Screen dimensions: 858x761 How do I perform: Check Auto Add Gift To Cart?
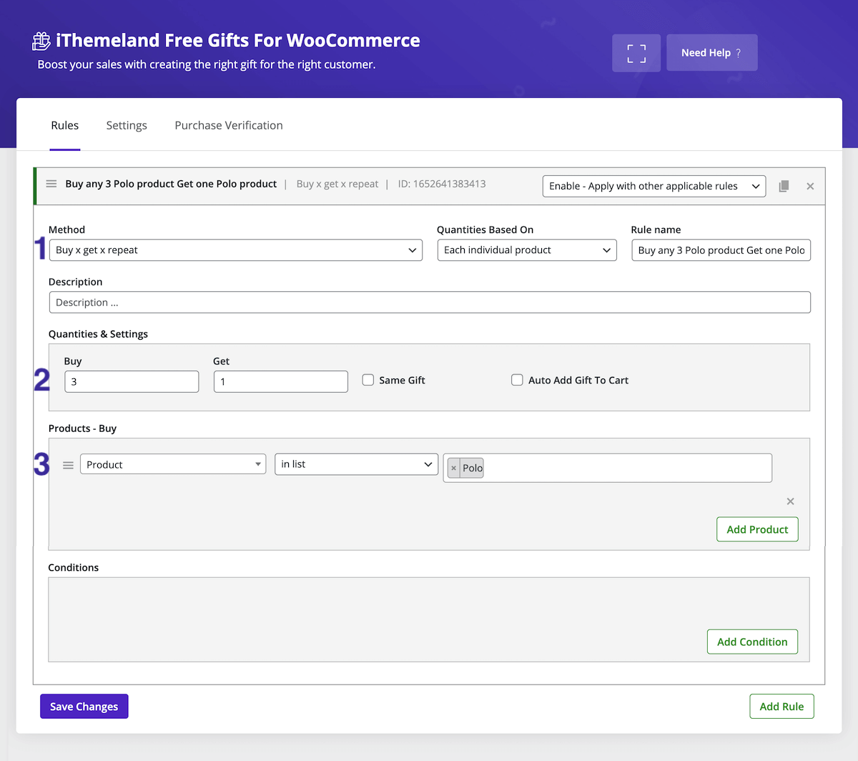(x=517, y=380)
